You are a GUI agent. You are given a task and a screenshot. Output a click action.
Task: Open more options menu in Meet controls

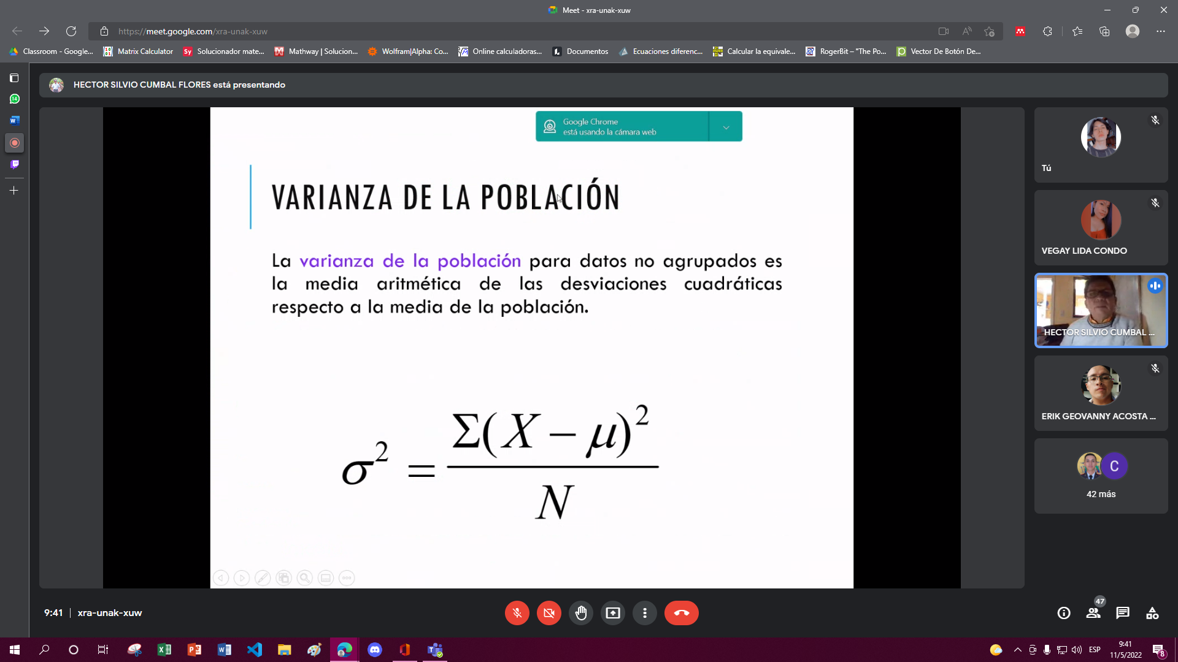pos(645,613)
